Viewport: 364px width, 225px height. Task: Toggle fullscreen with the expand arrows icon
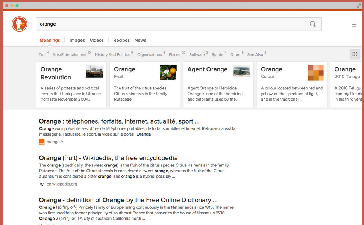pos(359,6)
